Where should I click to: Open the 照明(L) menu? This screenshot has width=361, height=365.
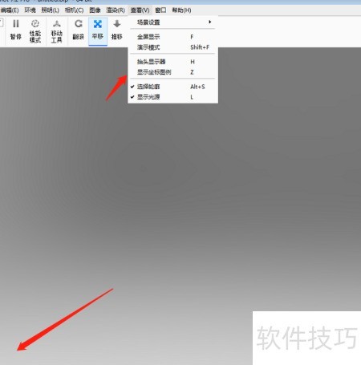coord(51,10)
